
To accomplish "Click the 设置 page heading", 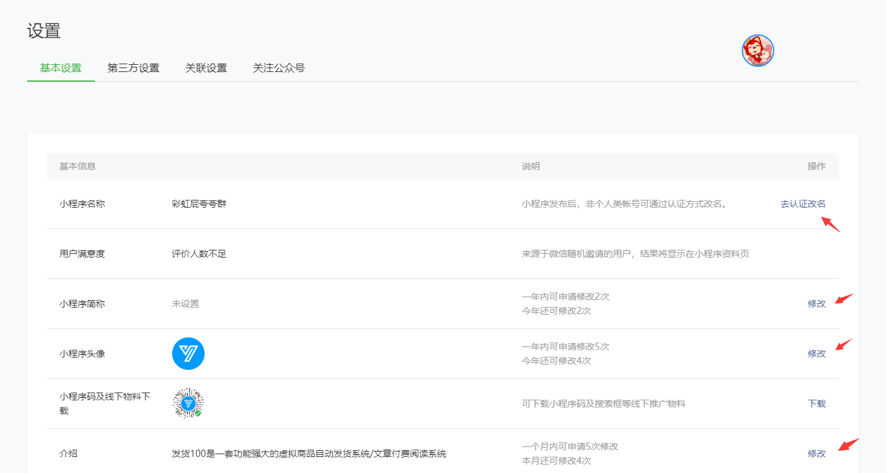I will (44, 31).
